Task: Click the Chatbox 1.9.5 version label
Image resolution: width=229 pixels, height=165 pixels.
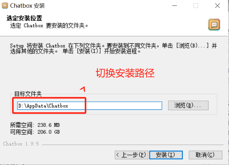Action: (x=21, y=144)
